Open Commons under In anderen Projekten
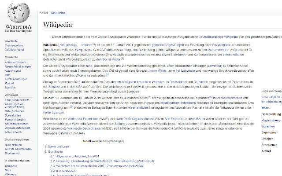The height and width of the screenshot is (176, 282). [11, 166]
